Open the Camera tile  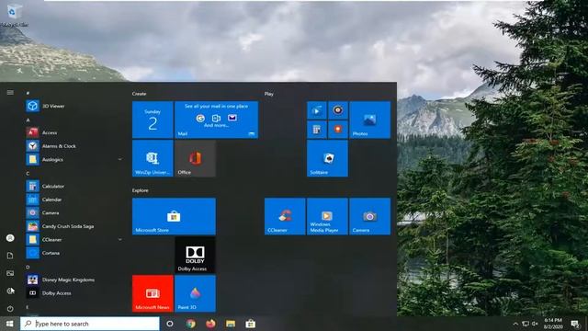[x=369, y=217]
